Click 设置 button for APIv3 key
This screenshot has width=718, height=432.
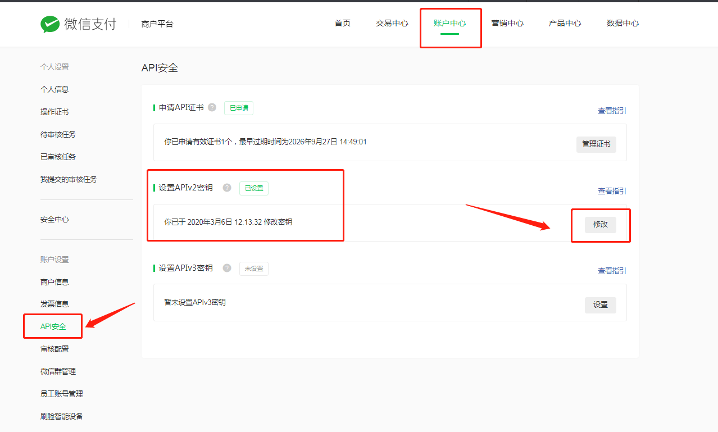601,305
